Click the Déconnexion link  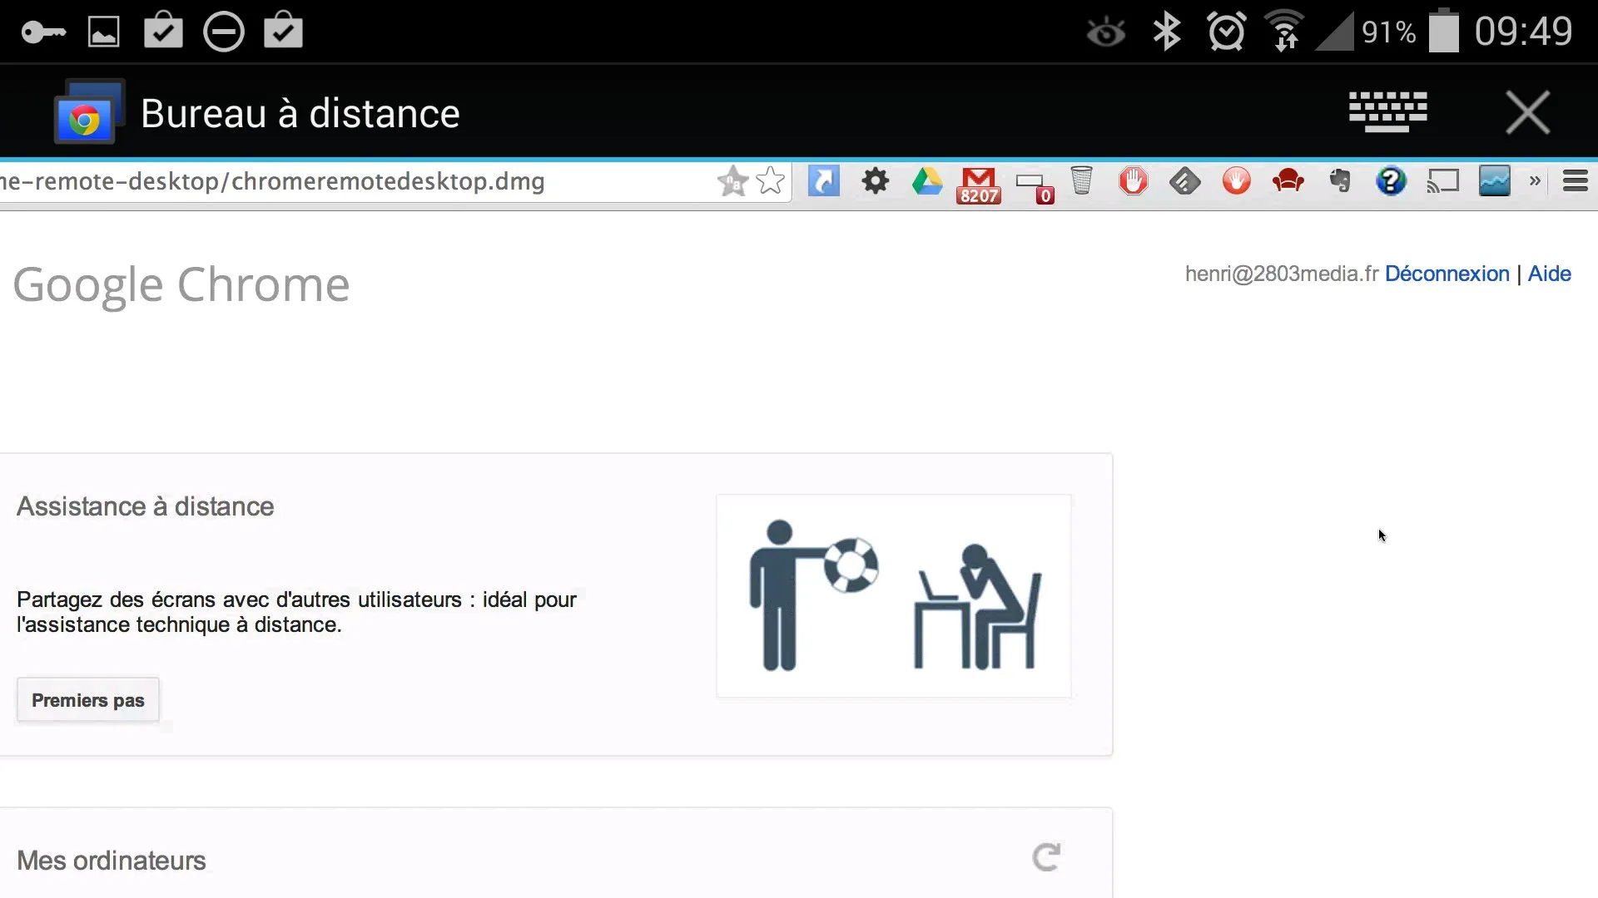[1447, 274]
